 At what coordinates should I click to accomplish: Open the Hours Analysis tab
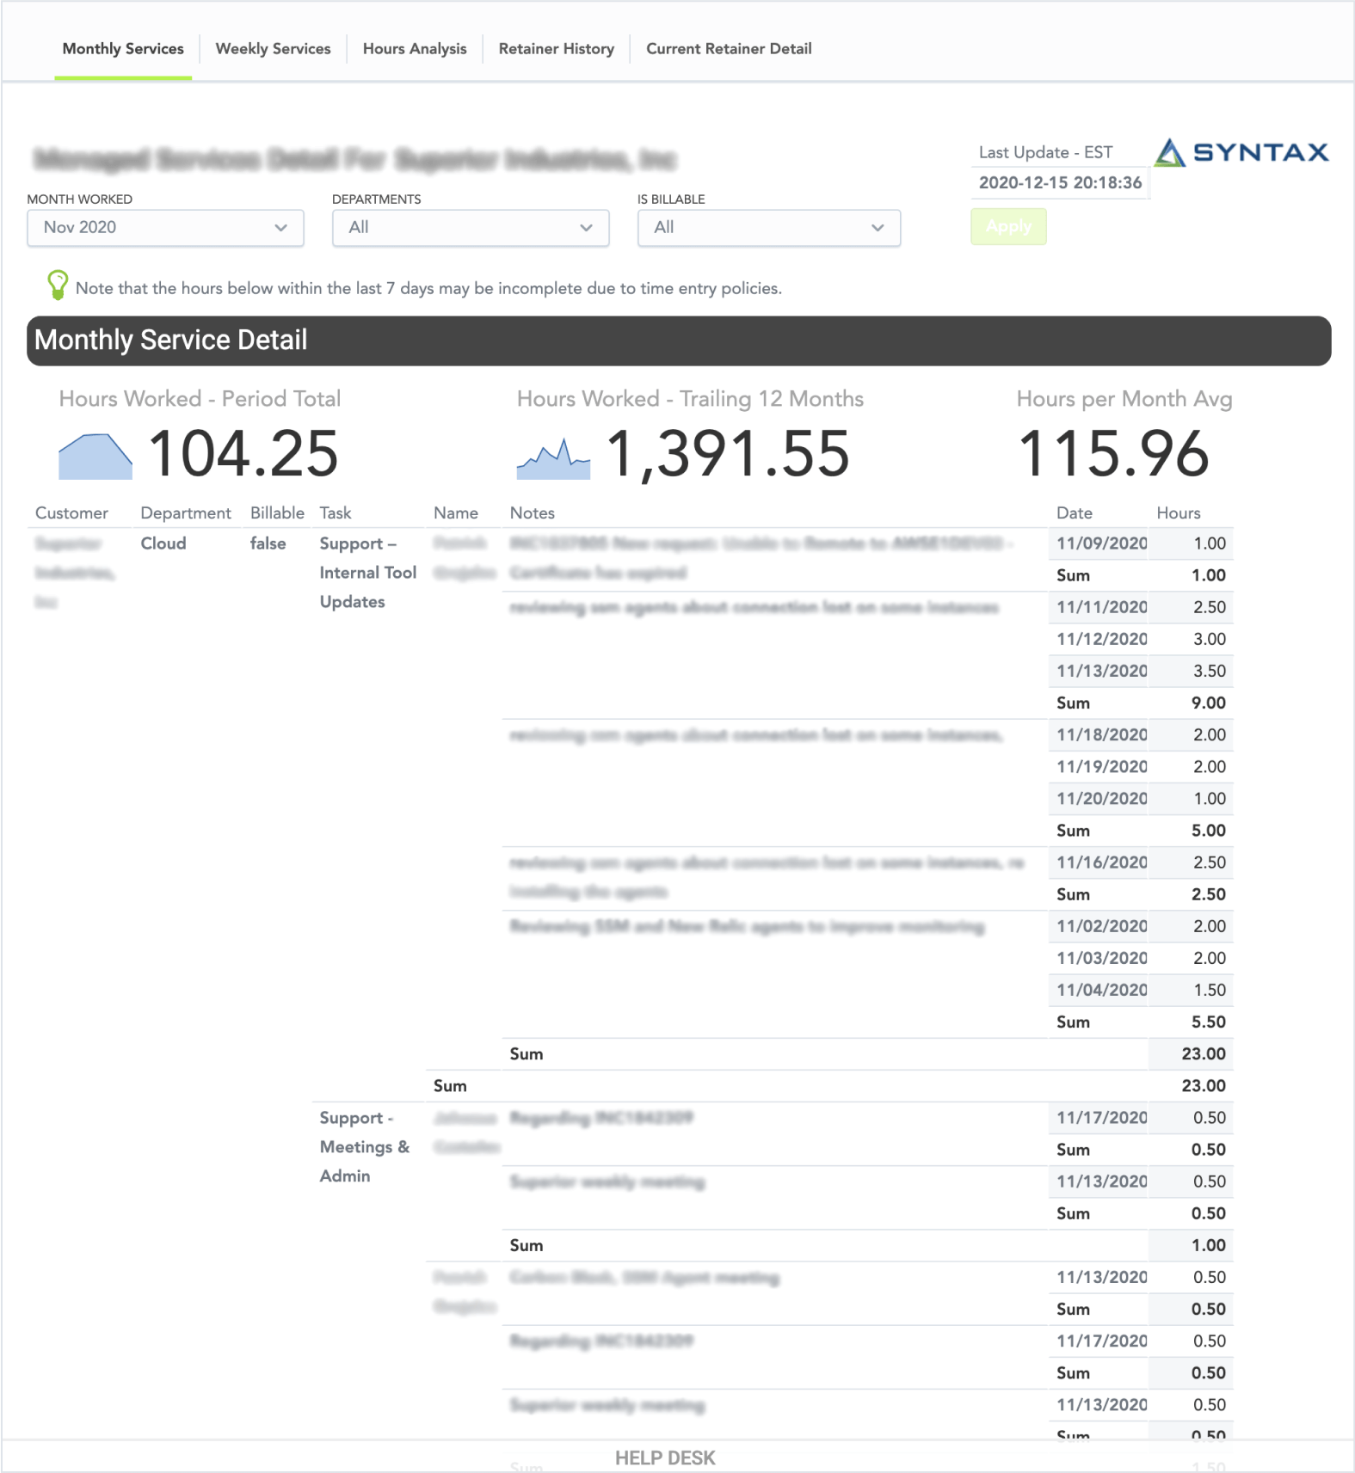[415, 49]
